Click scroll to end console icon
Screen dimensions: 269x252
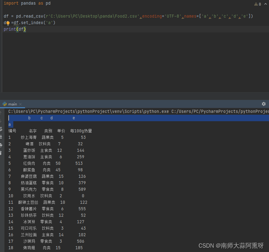tap(1, 137)
